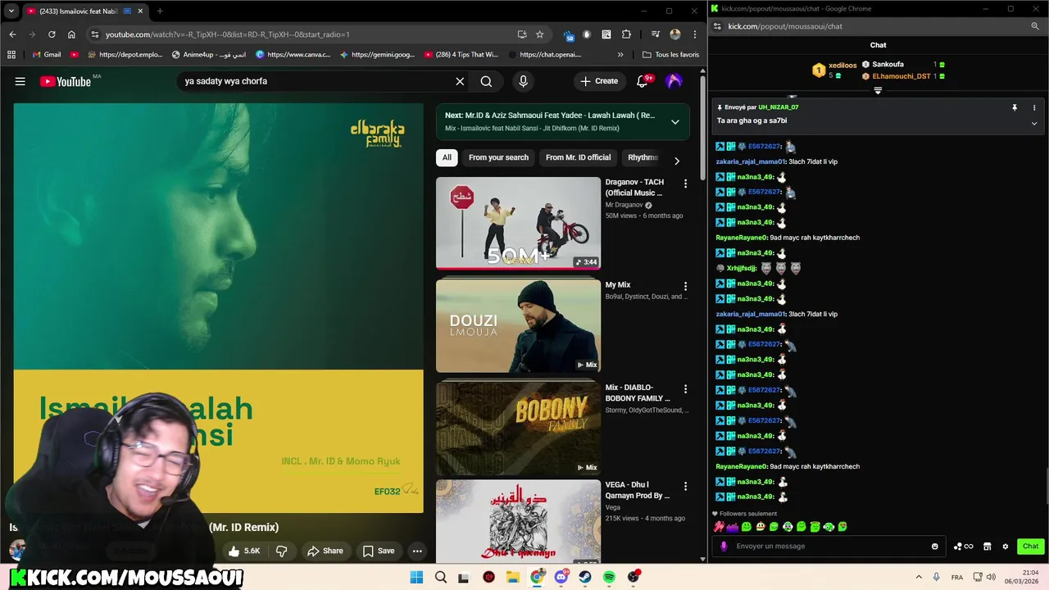Search in the Kick popout window
The height and width of the screenshot is (590, 1049).
[1035, 26]
